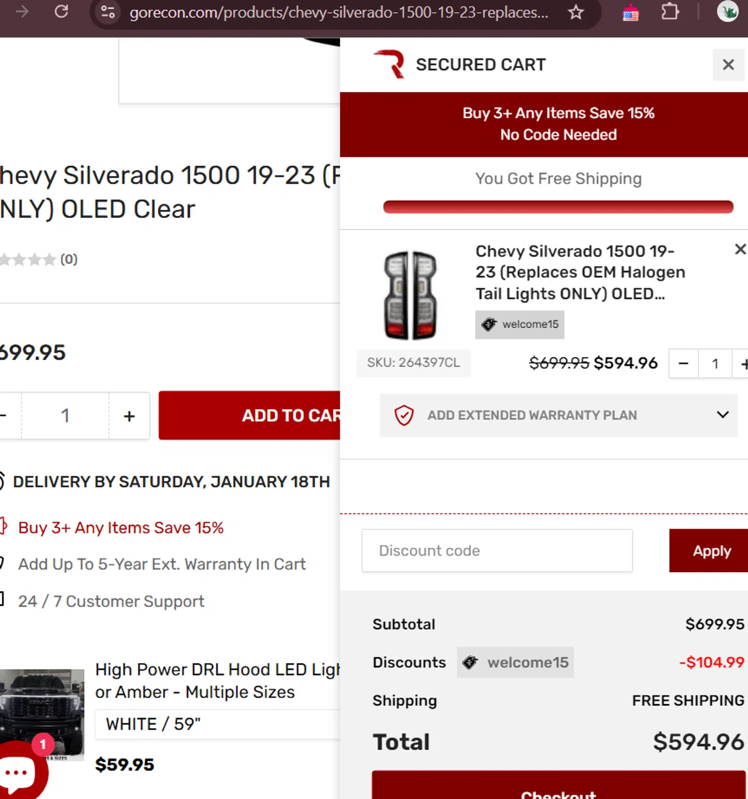This screenshot has height=799, width=748.
Task: Decrease cart item quantity with minus
Action: point(684,364)
